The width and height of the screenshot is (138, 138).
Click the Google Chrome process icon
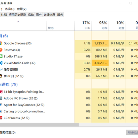click(1, 43)
